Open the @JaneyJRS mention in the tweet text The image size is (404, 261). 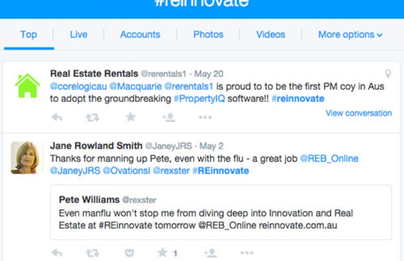click(75, 171)
